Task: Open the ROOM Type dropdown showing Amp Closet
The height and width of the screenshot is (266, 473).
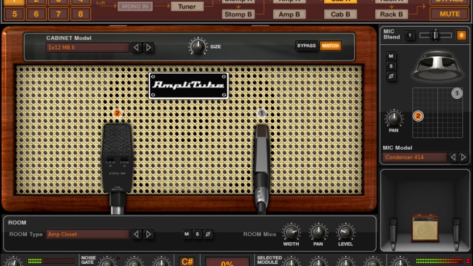Action: 88,234
